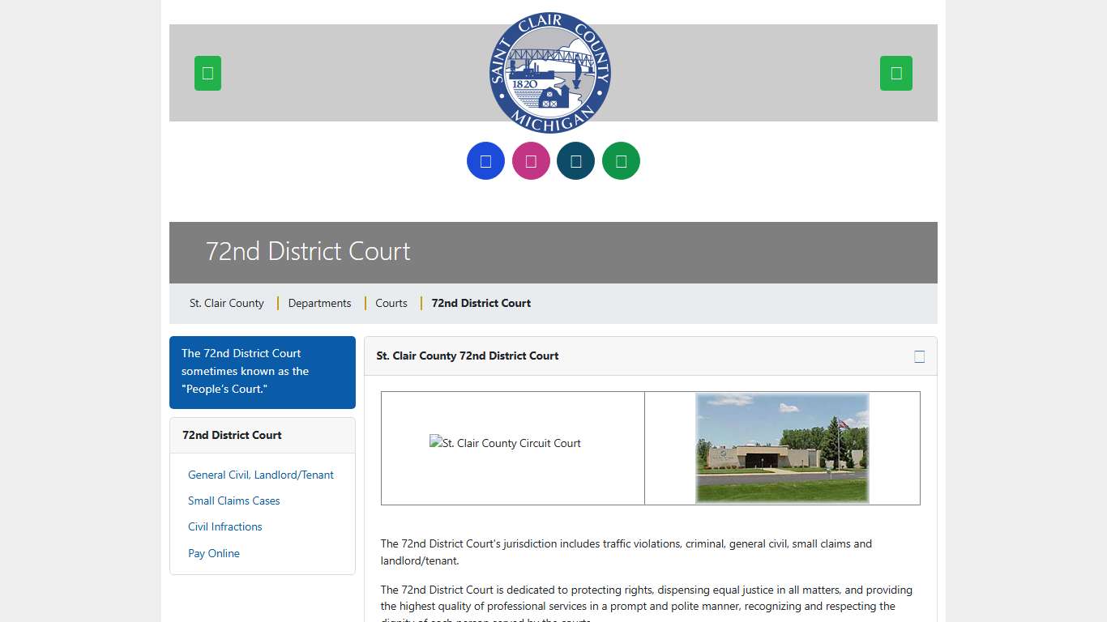Screen dimensions: 1107x622
Task: Click the green circular icon button
Action: coord(621,161)
